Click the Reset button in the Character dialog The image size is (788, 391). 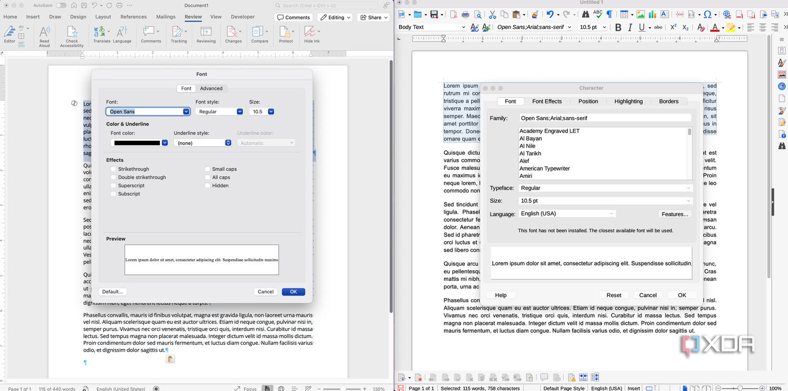click(614, 295)
